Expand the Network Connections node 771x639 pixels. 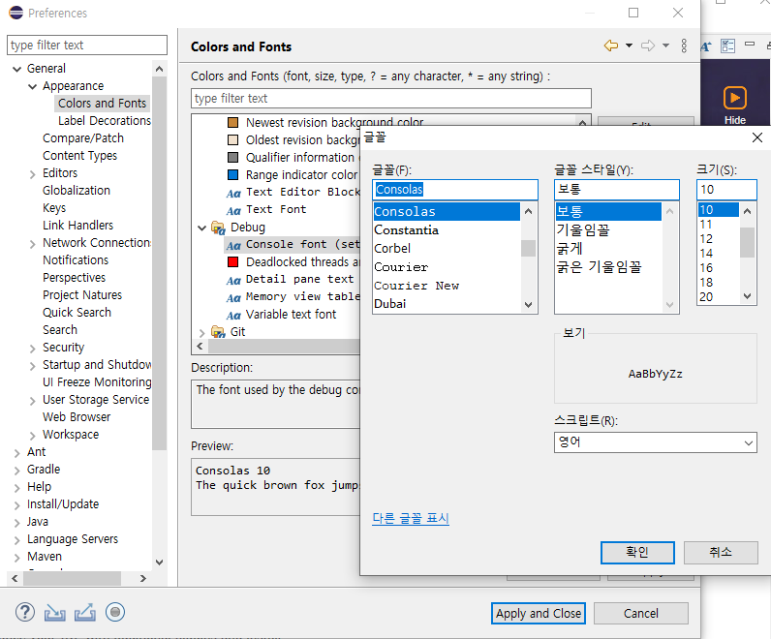(33, 244)
